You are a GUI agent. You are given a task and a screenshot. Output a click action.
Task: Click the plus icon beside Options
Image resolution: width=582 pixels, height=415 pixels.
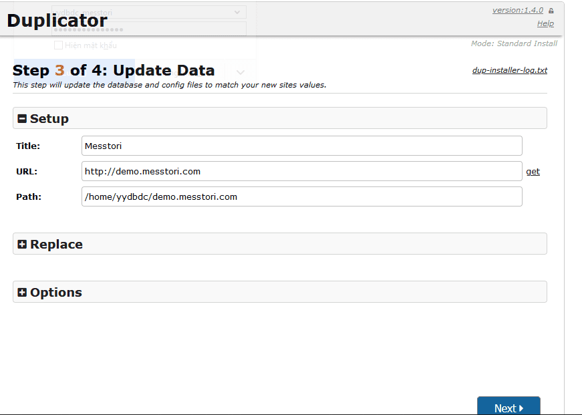23,292
